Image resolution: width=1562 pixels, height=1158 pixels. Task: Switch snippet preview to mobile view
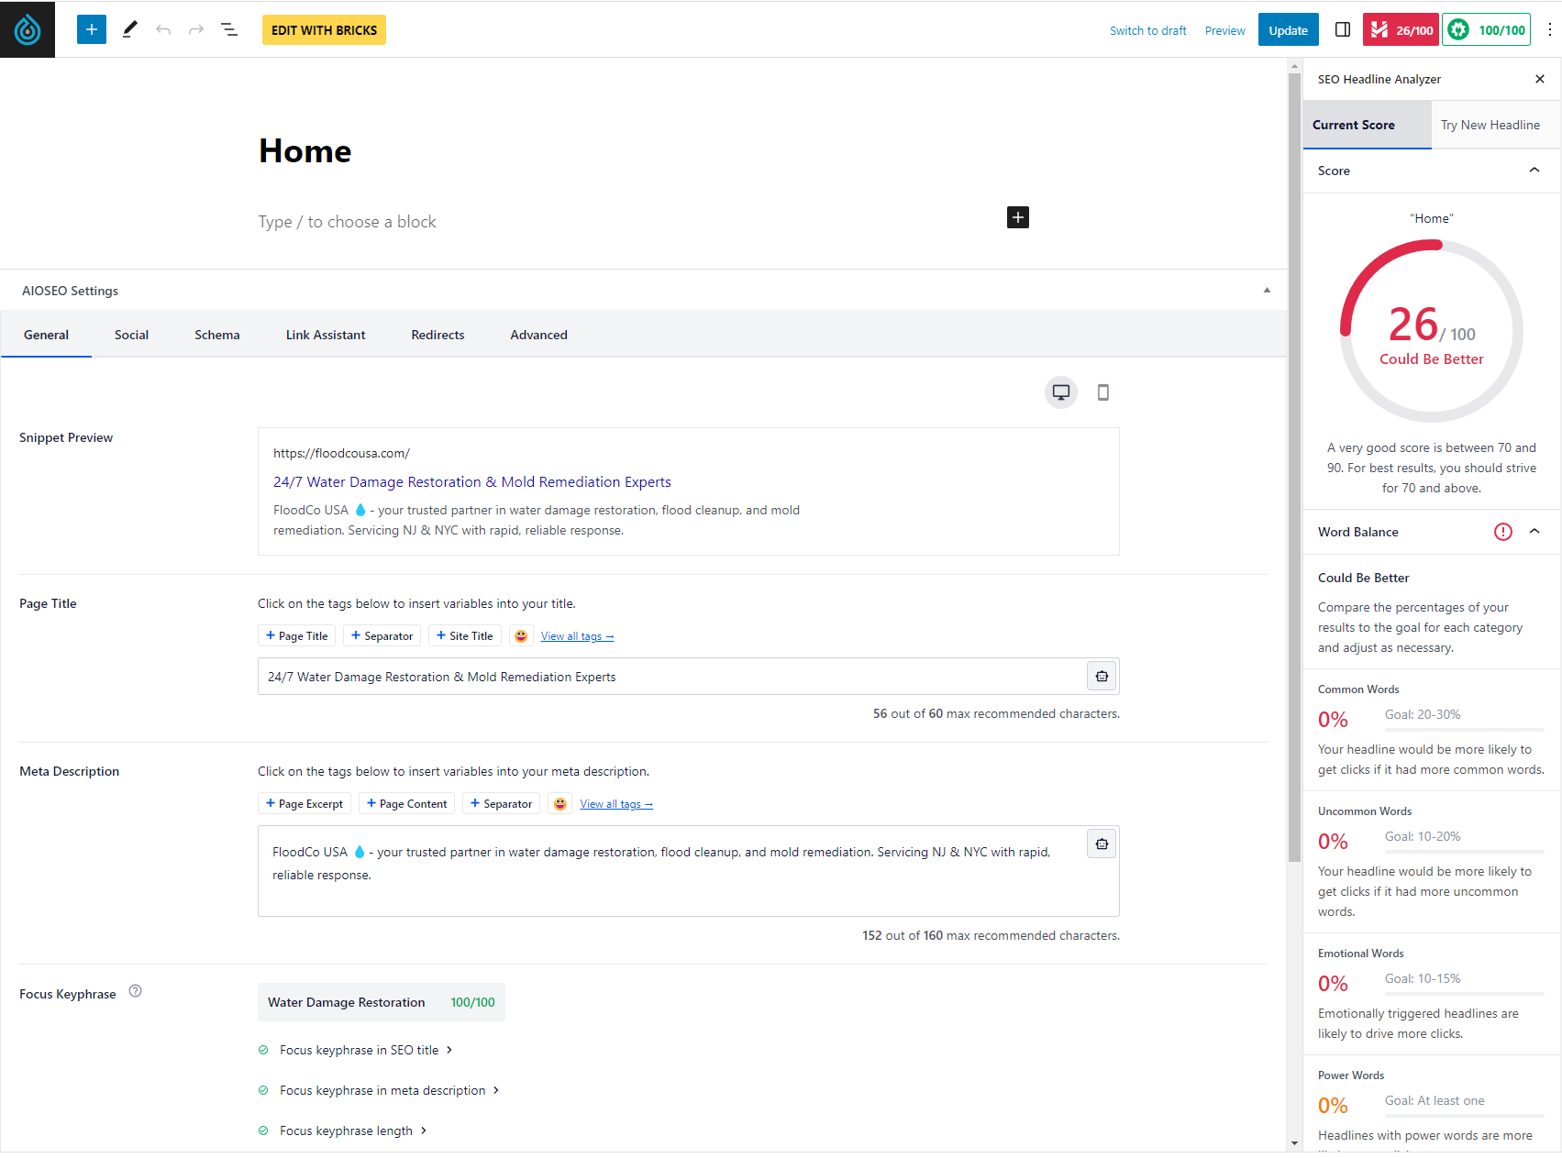[1103, 392]
